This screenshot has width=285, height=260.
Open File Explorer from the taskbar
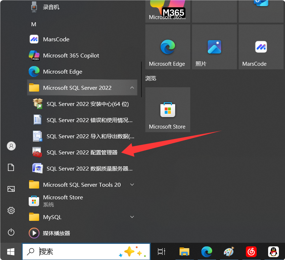[184, 252]
